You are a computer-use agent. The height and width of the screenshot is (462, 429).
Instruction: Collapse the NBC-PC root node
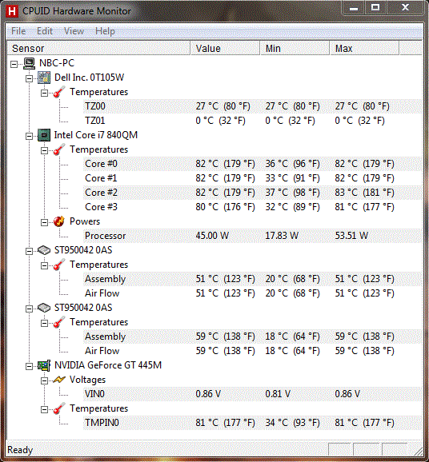tap(14, 64)
